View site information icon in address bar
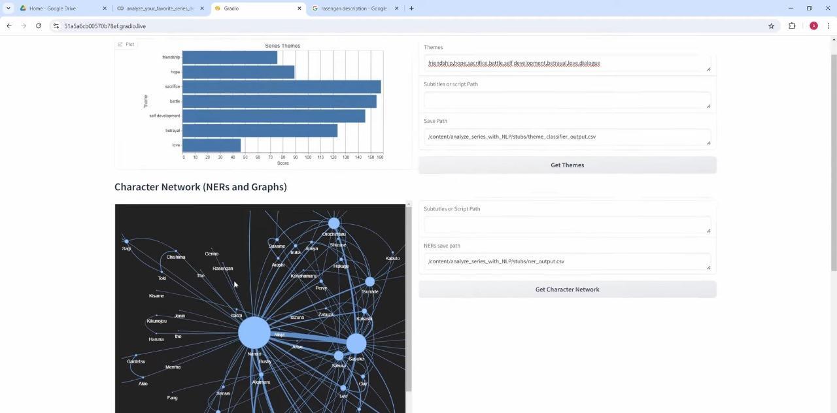Image resolution: width=837 pixels, height=413 pixels. (56, 26)
